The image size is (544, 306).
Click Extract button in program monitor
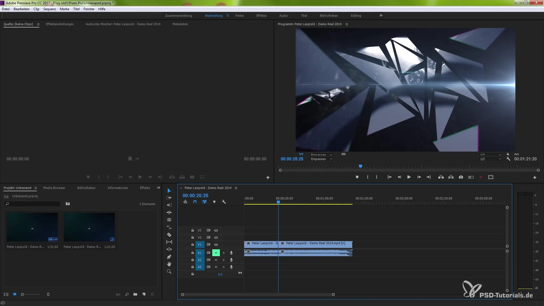pyautogui.click(x=451, y=177)
